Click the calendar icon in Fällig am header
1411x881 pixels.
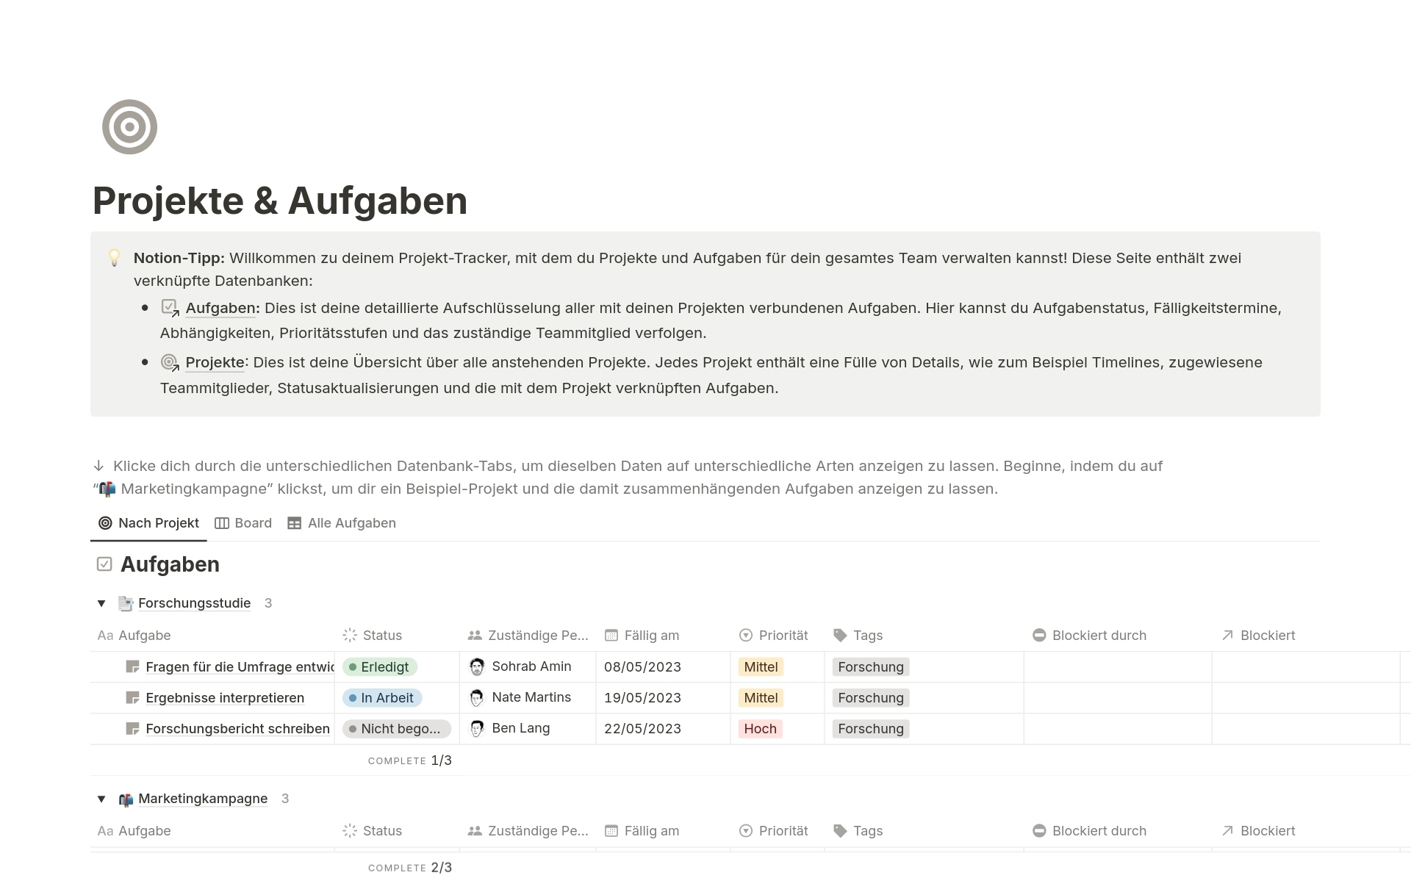click(611, 635)
